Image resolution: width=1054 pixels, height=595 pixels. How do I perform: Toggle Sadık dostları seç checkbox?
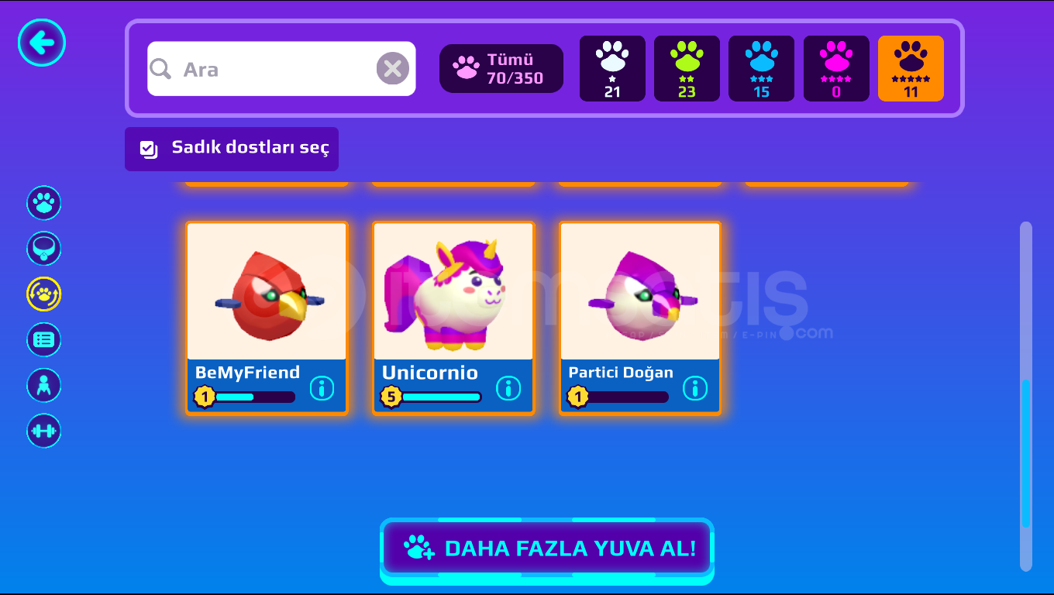click(232, 149)
